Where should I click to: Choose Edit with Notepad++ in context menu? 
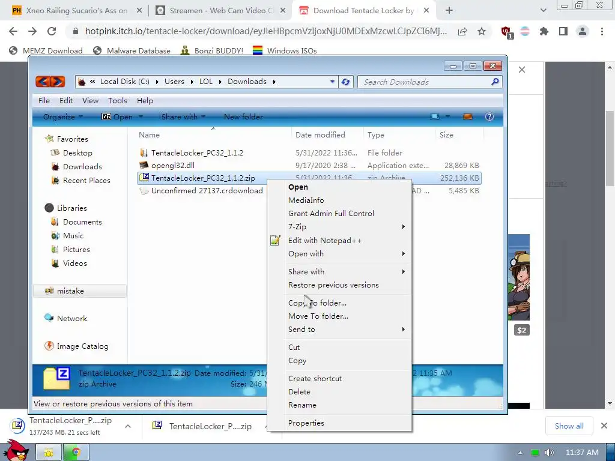coord(340,240)
